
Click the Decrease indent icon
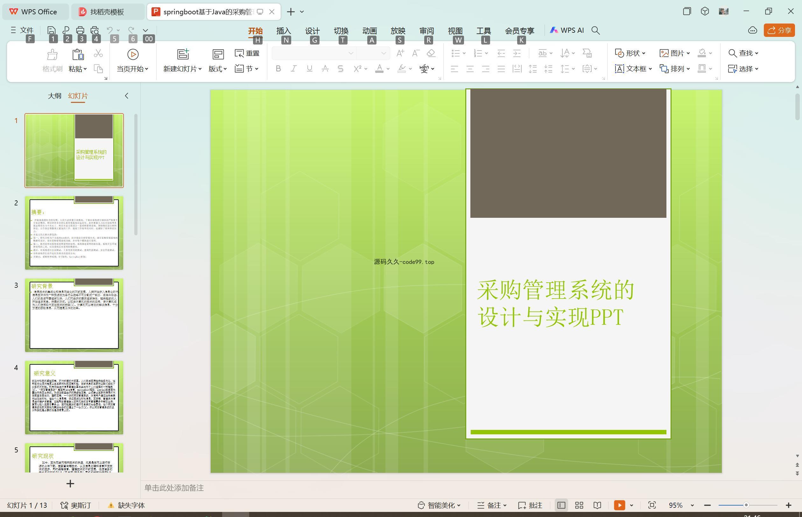pyautogui.click(x=501, y=53)
